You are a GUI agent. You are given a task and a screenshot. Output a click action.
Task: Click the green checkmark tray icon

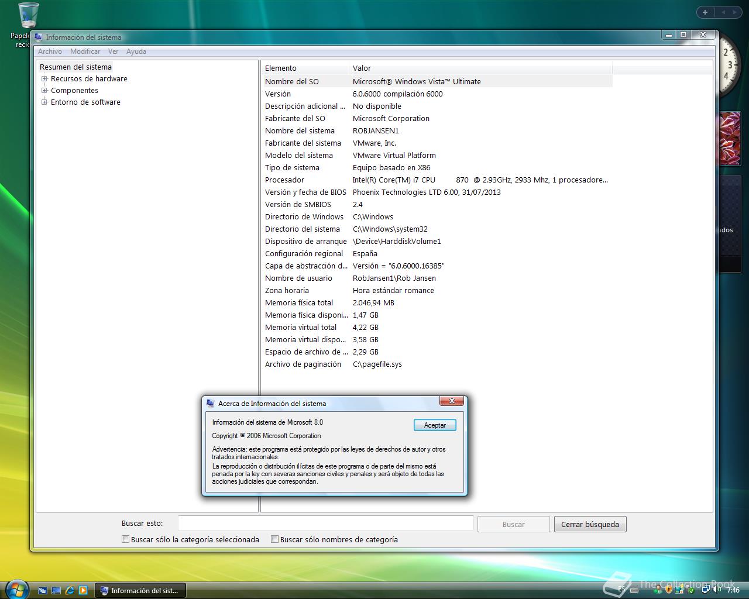point(691,590)
